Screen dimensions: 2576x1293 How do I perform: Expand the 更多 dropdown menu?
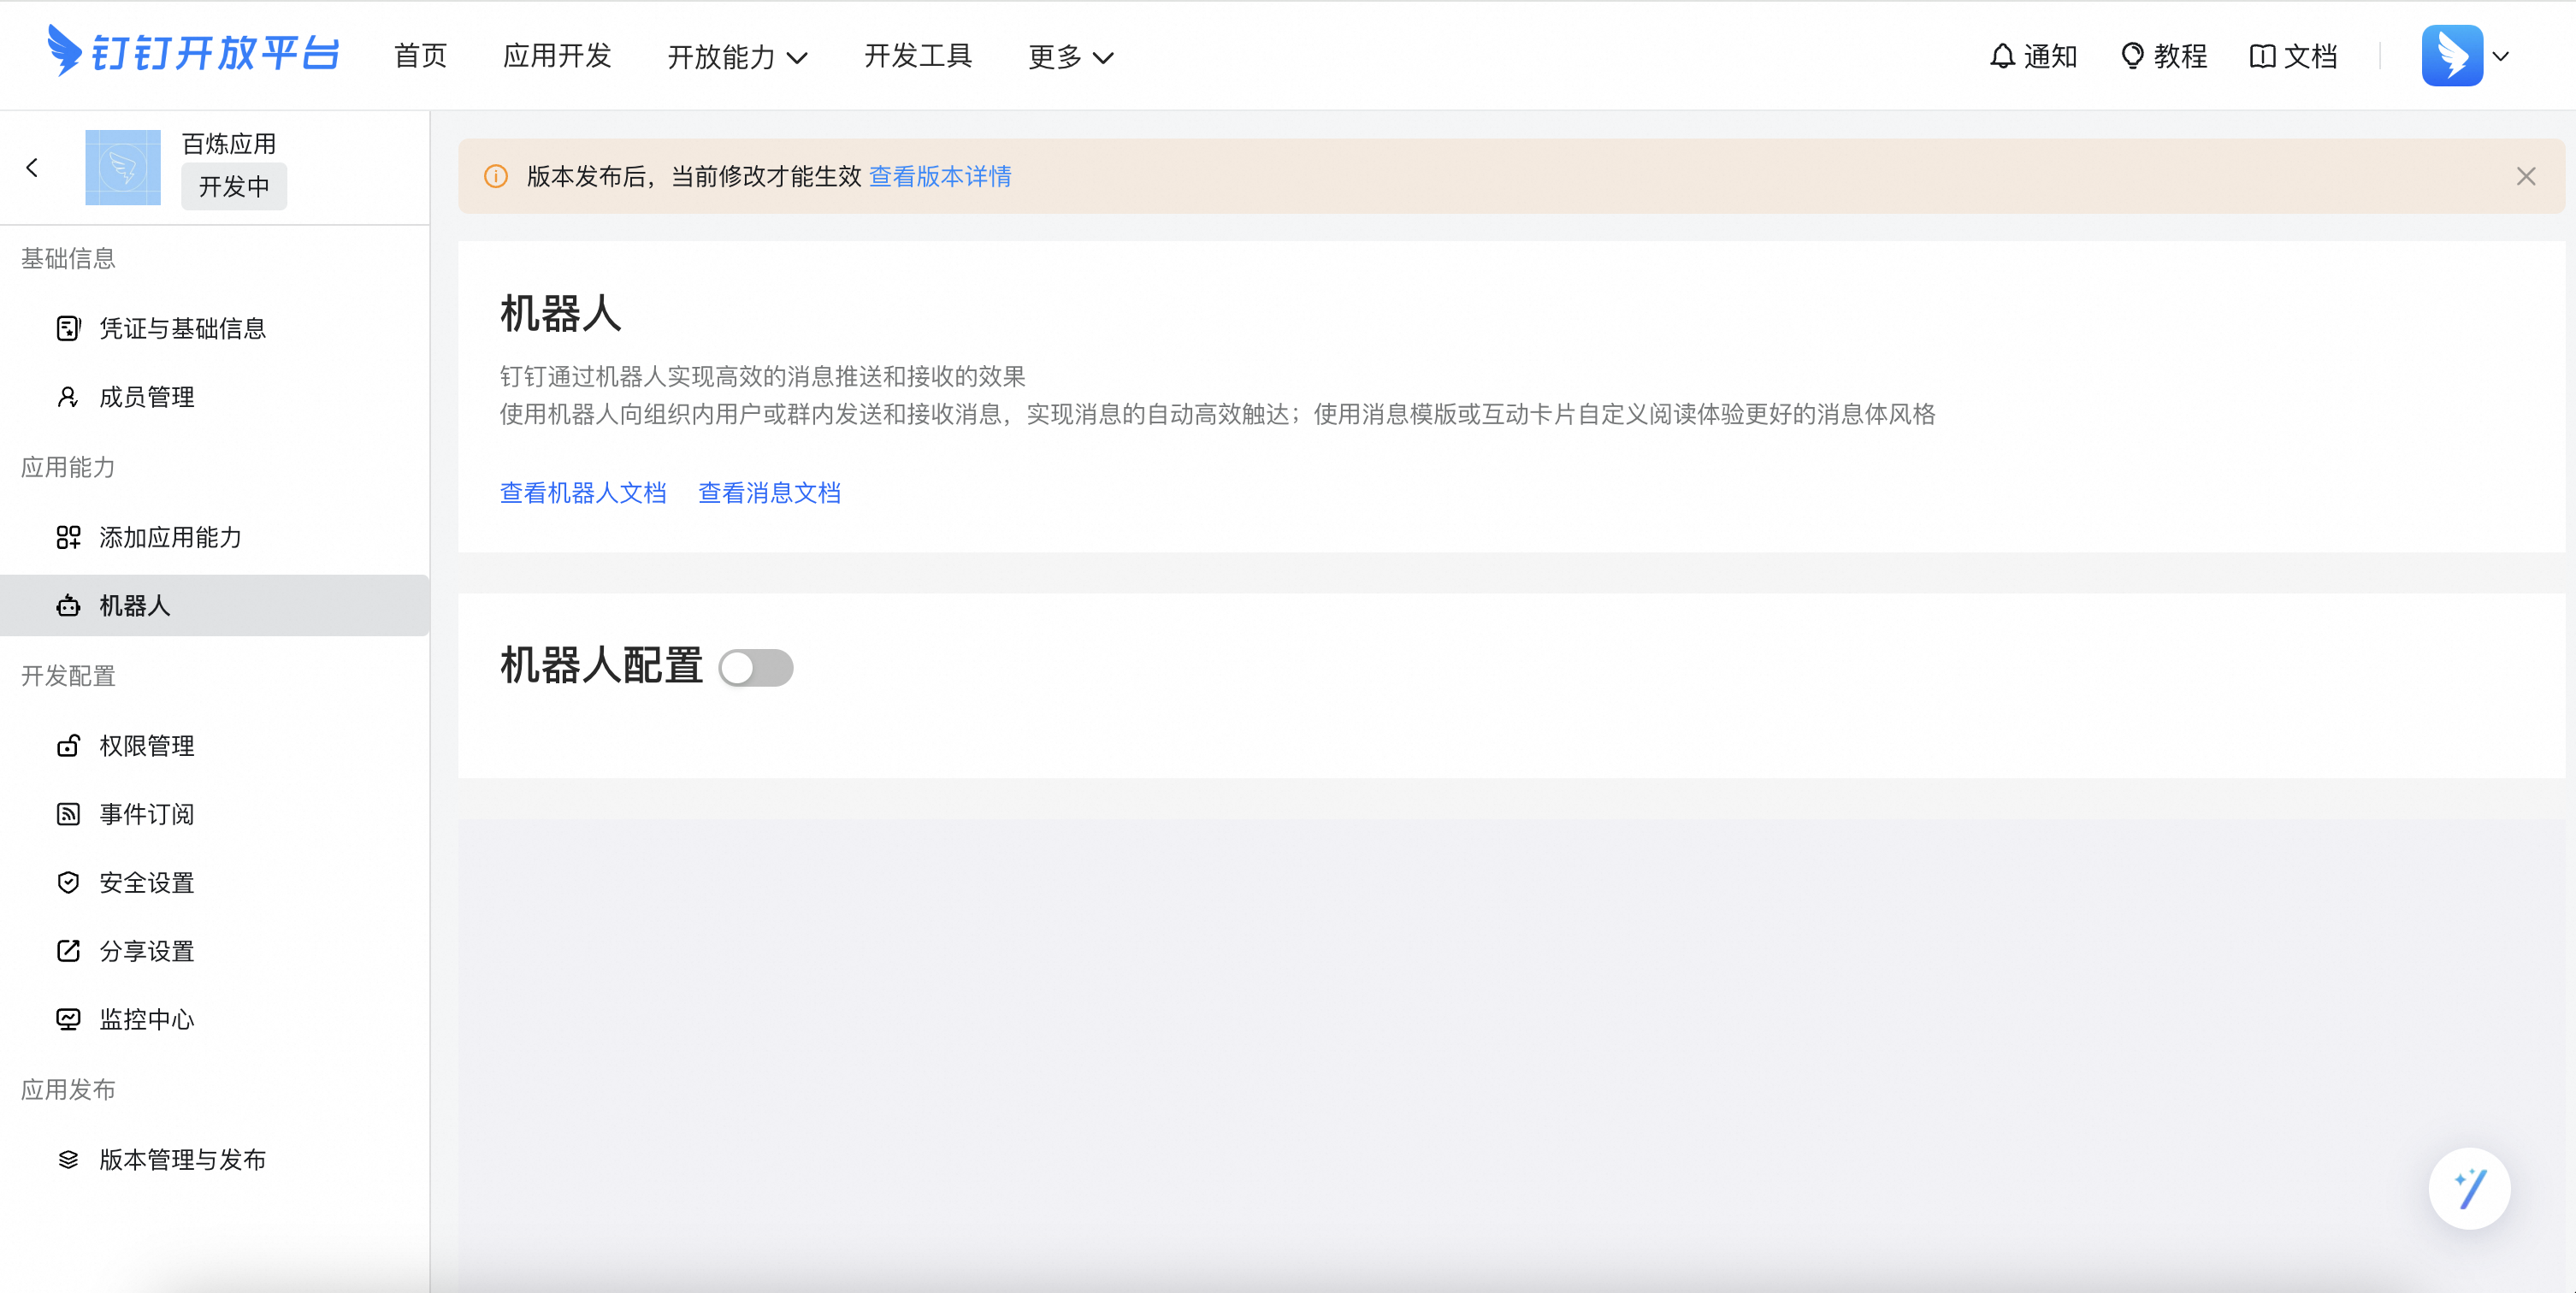1070,57
